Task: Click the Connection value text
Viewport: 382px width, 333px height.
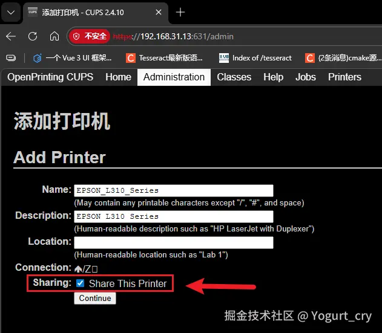Action: (x=86, y=269)
